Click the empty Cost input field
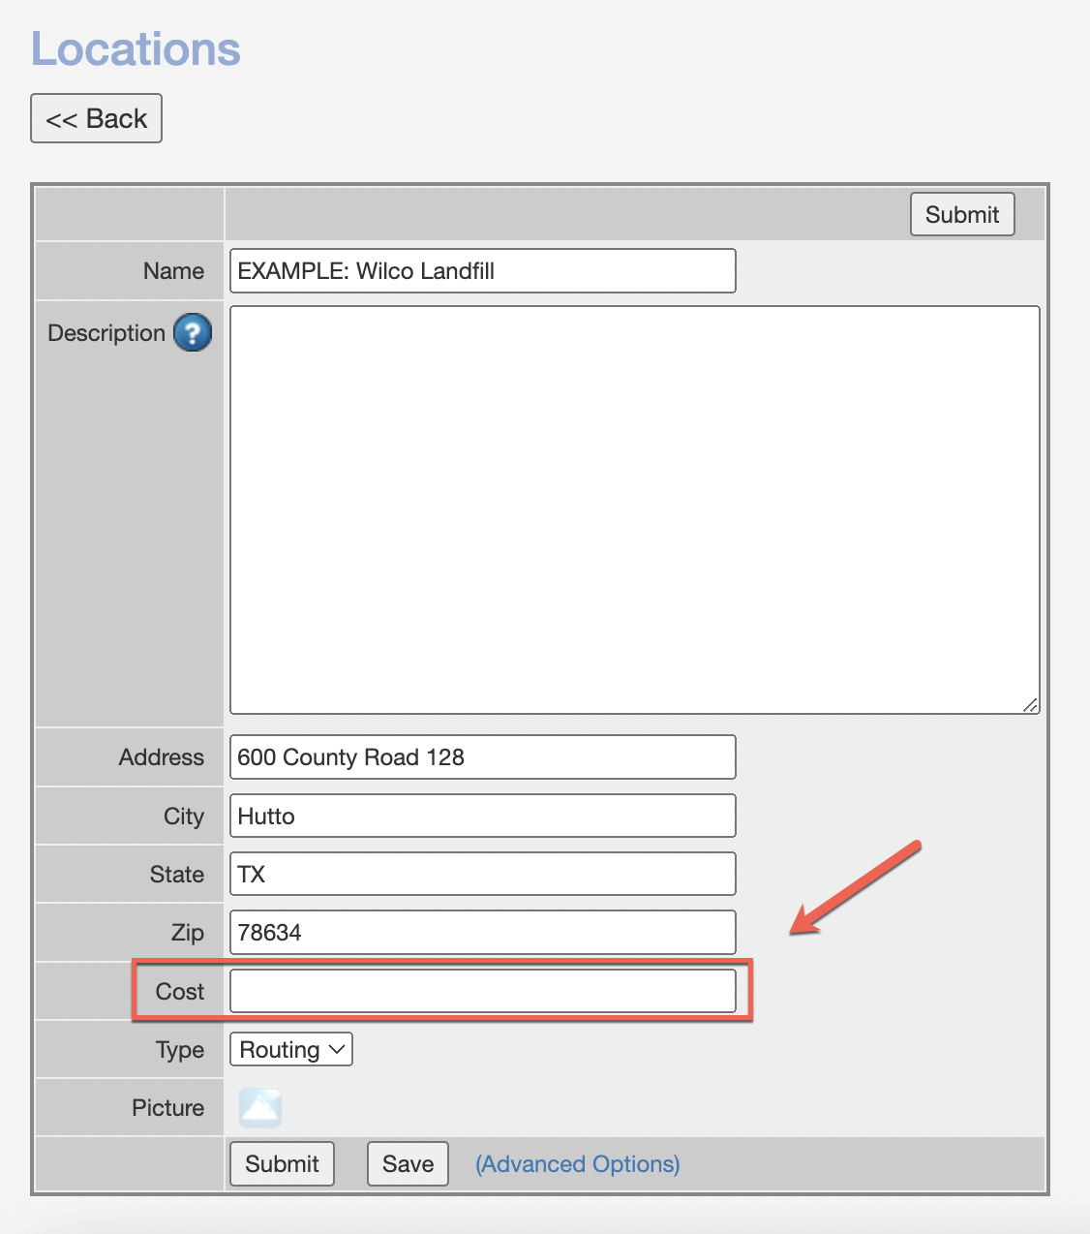1090x1234 pixels. pos(482,992)
